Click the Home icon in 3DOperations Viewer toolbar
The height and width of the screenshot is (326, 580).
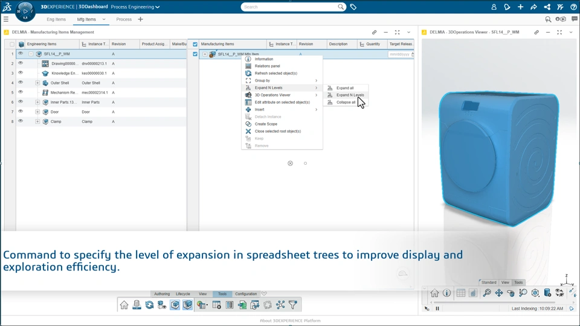[434, 293]
